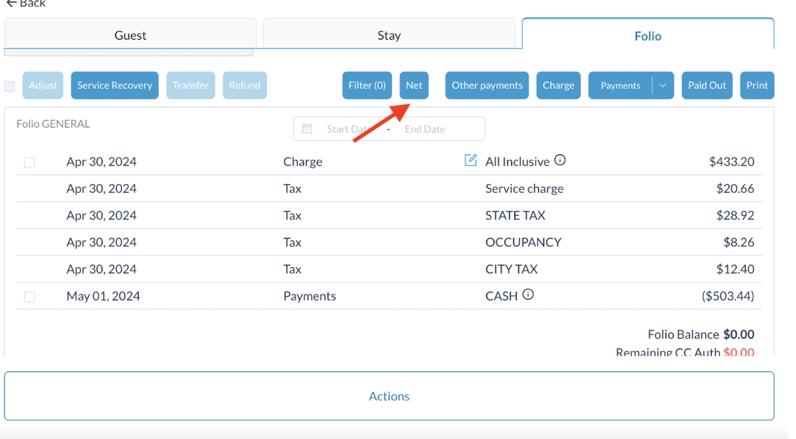This screenshot has width=796, height=439.
Task: Click the Net button
Action: pos(414,86)
